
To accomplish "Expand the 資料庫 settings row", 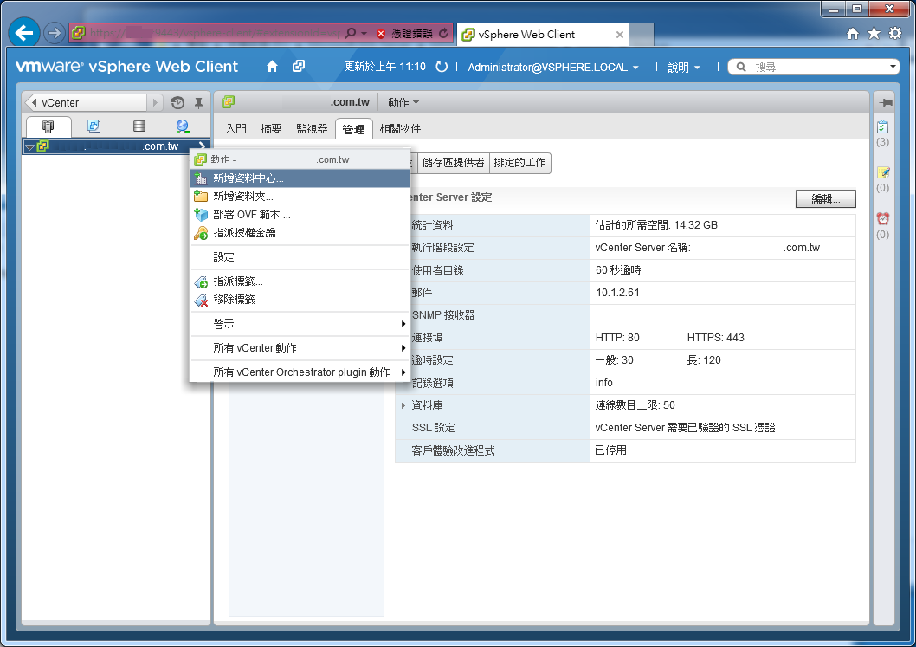I will pos(403,404).
